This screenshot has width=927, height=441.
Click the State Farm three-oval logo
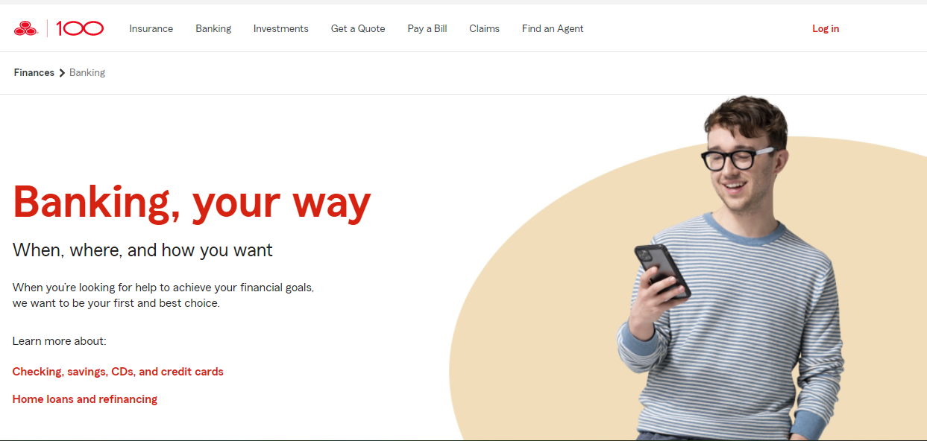pyautogui.click(x=25, y=28)
